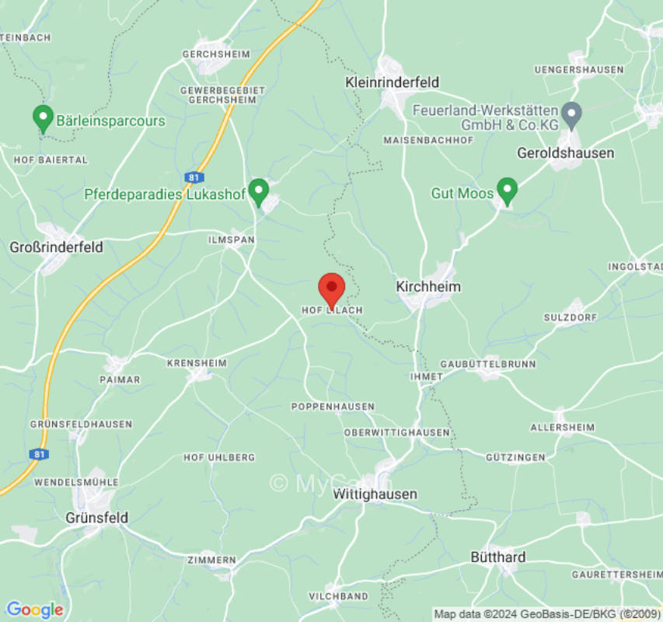Viewport: 663px width, 622px height.
Task: Select the green Bärleinsparcours marker pin
Action: pos(43,119)
